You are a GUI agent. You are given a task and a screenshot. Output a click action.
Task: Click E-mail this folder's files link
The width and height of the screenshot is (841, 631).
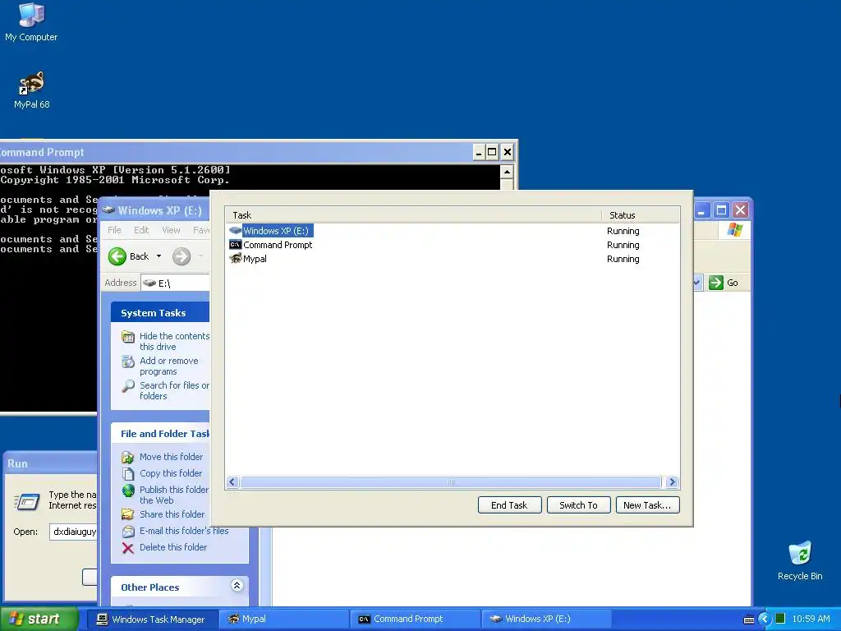[x=184, y=531]
